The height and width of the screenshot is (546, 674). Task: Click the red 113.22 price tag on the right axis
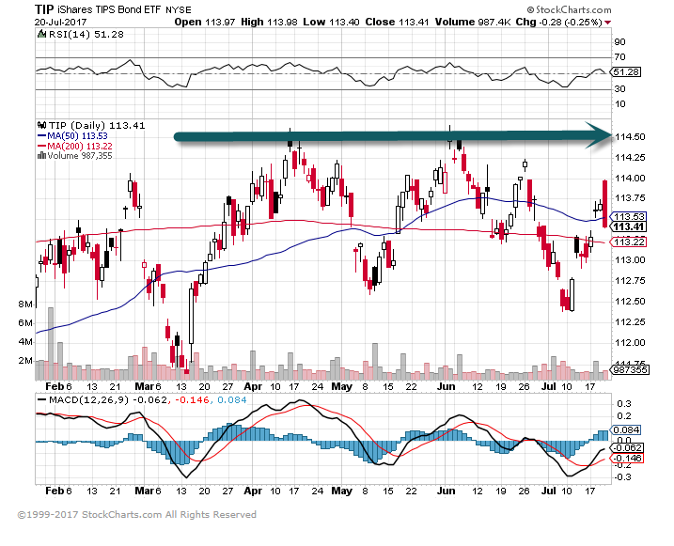[x=629, y=242]
